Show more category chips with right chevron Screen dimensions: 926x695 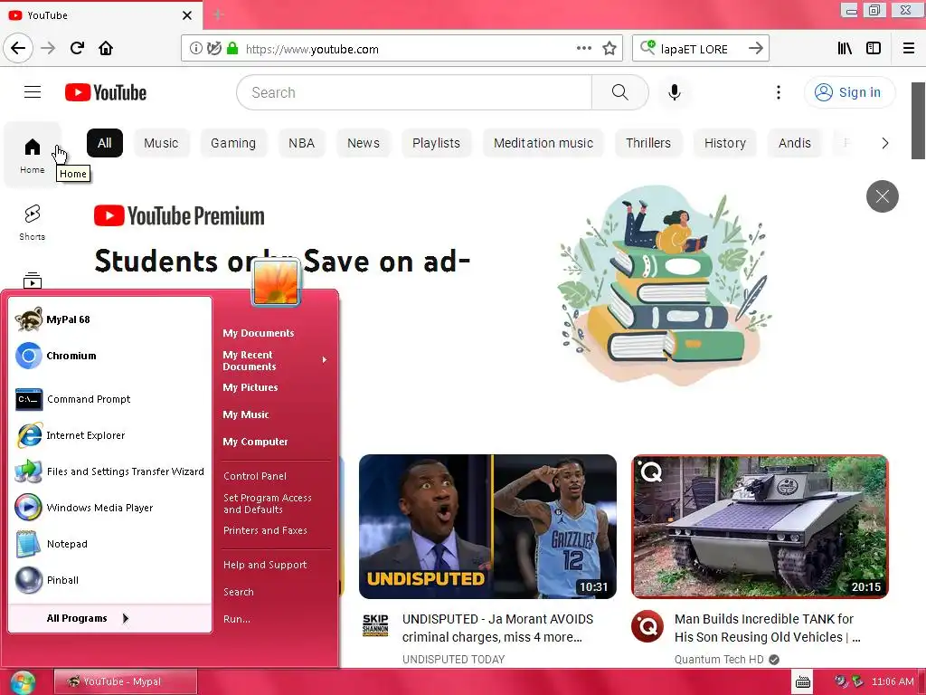point(884,143)
